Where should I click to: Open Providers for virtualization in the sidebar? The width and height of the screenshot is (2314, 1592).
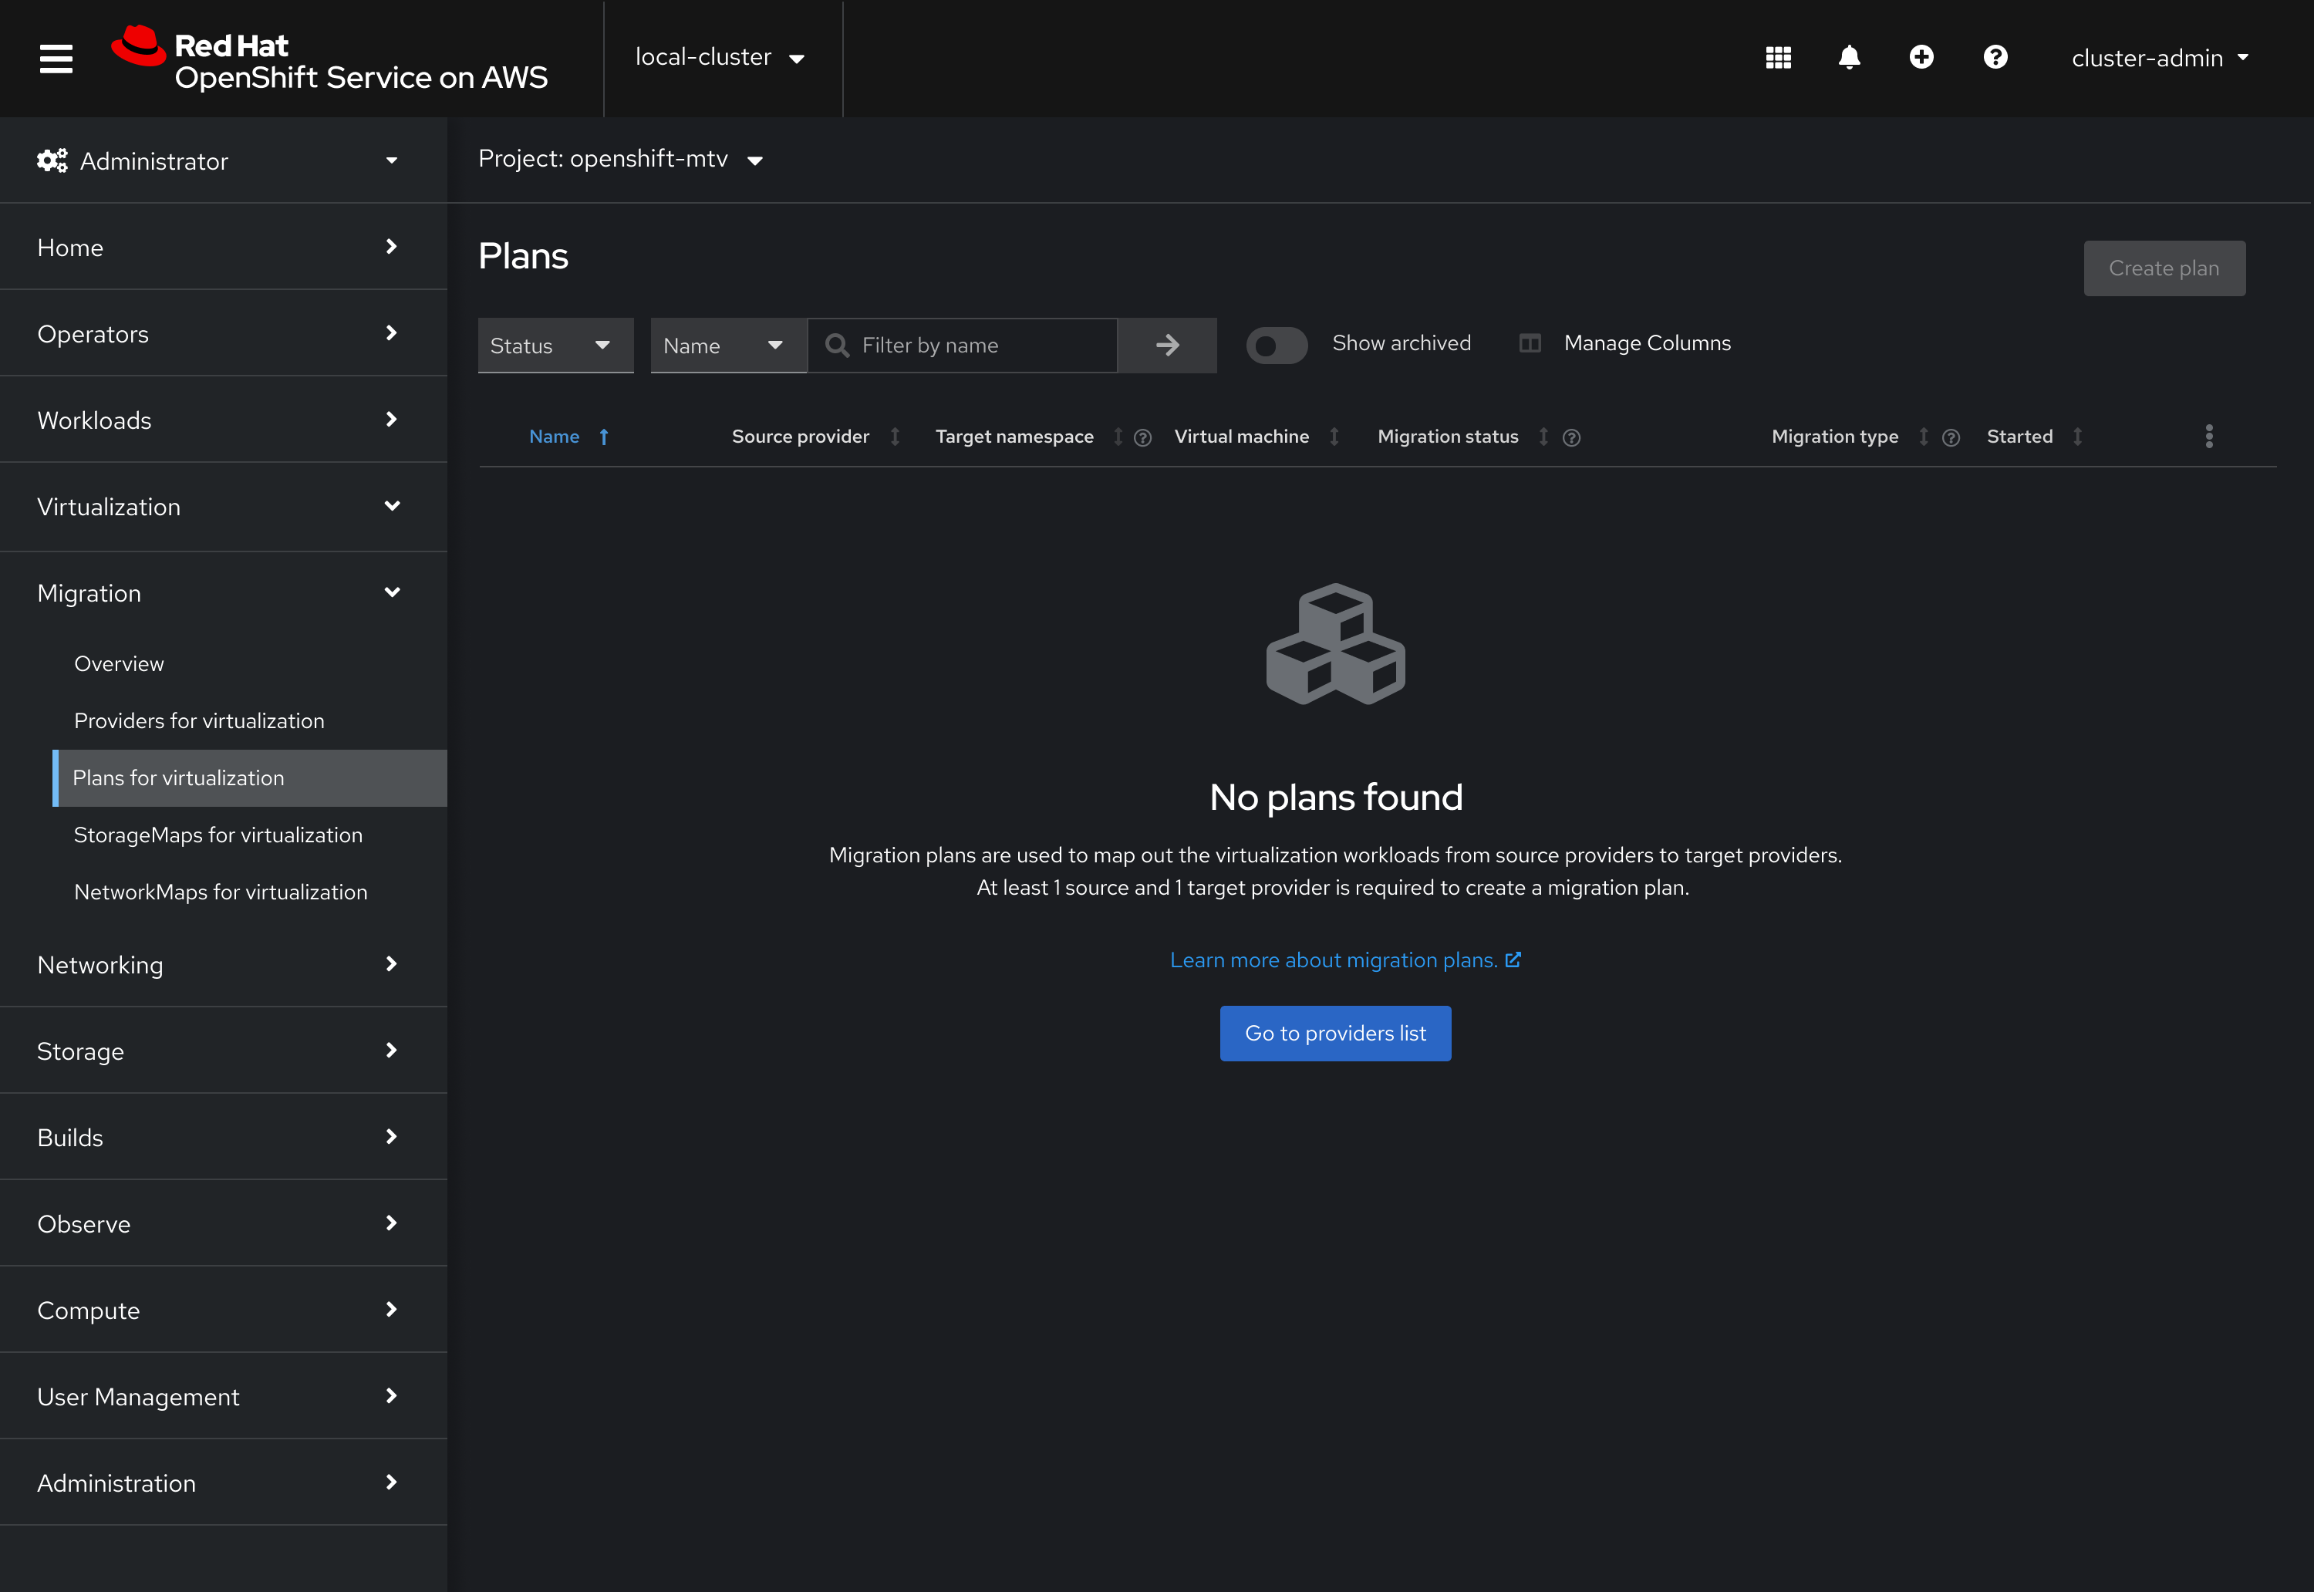tap(200, 720)
